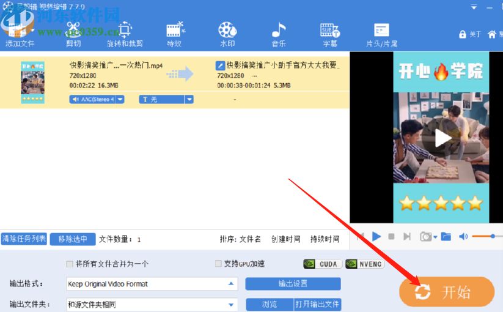Viewport: 503px width, 312px height.
Task: Click the previous frame button under preview
Action: click(361, 237)
